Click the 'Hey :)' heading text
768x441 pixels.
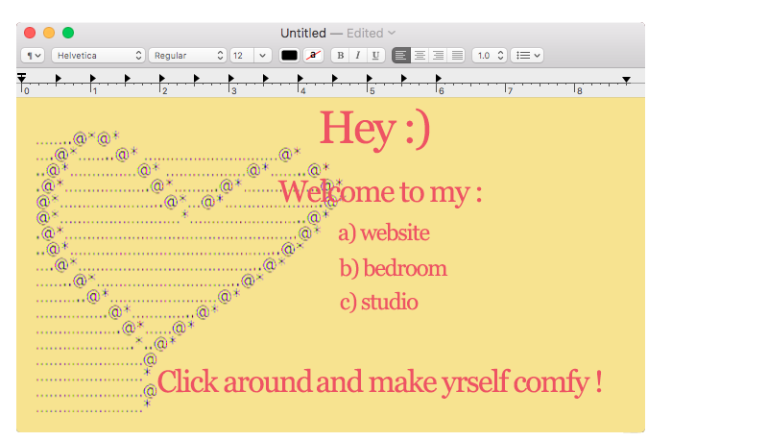[x=374, y=129]
